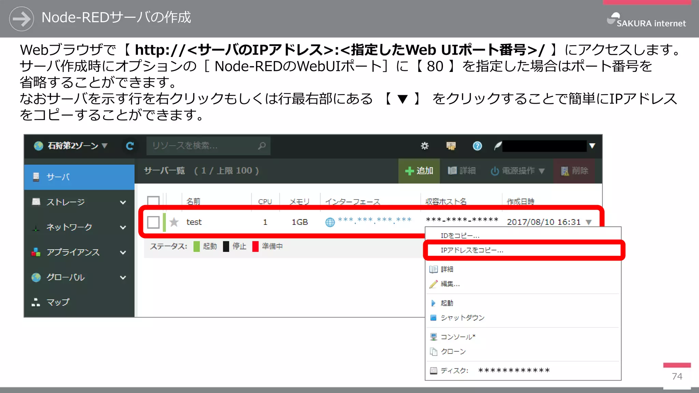This screenshot has height=393, width=699.
Task: Click the 作成日時 column header
Action: tap(520, 202)
